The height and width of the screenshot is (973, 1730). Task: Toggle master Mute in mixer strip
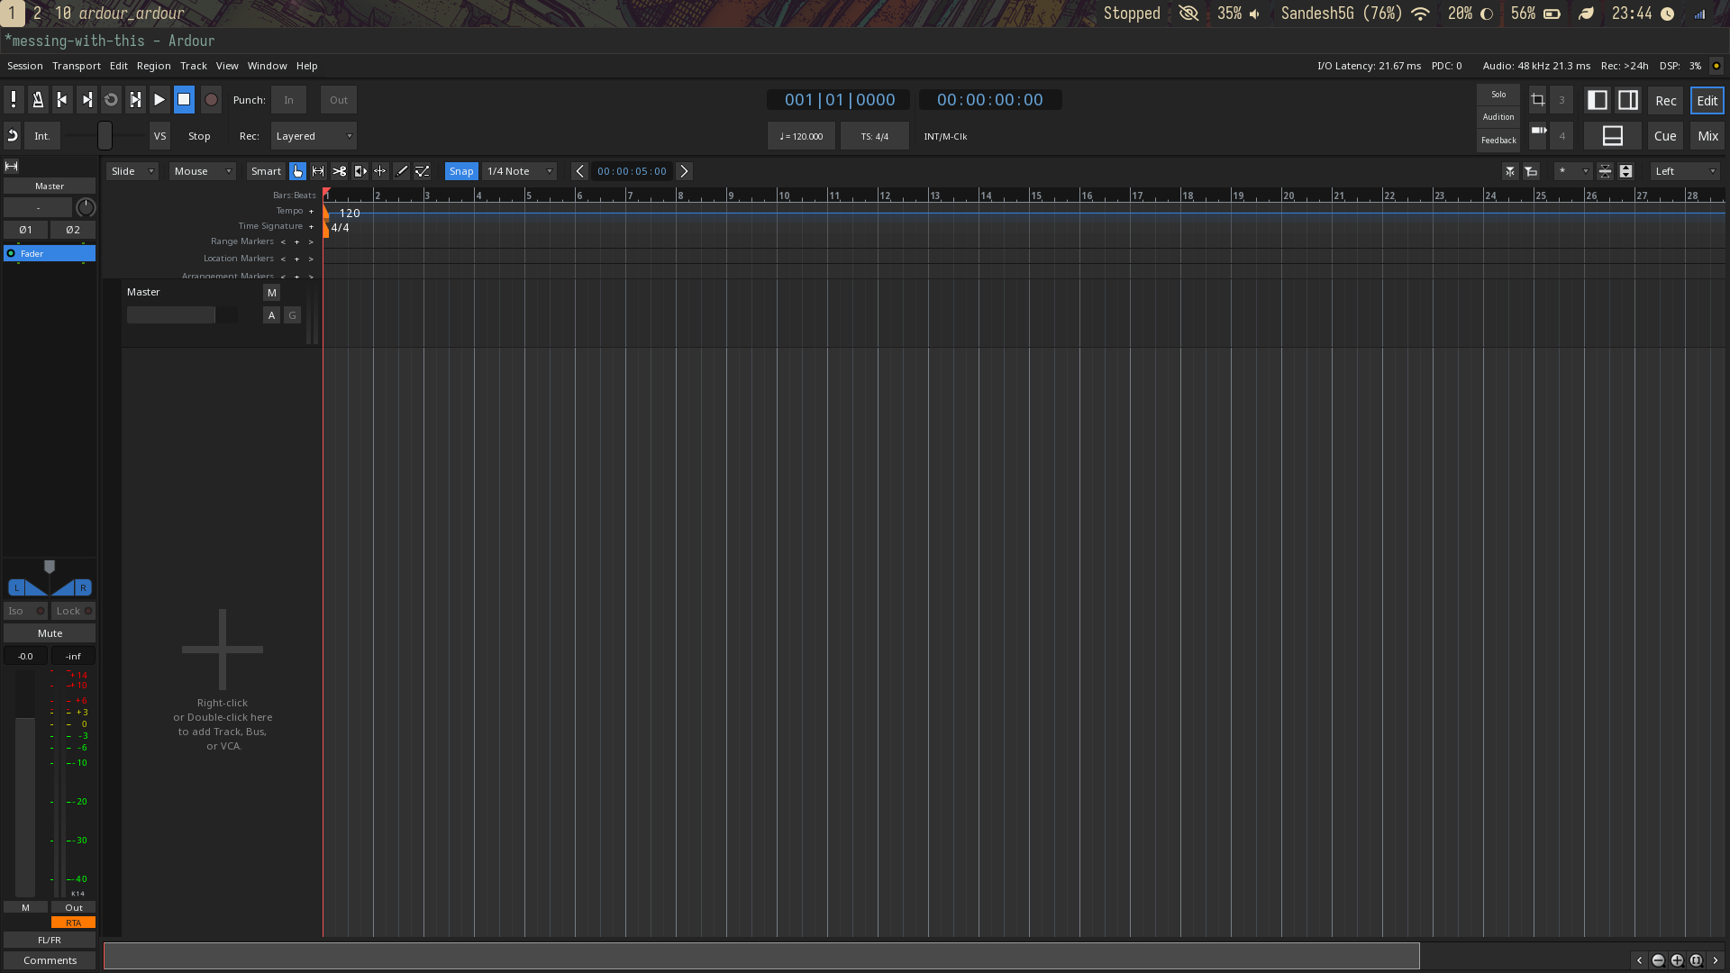50,633
